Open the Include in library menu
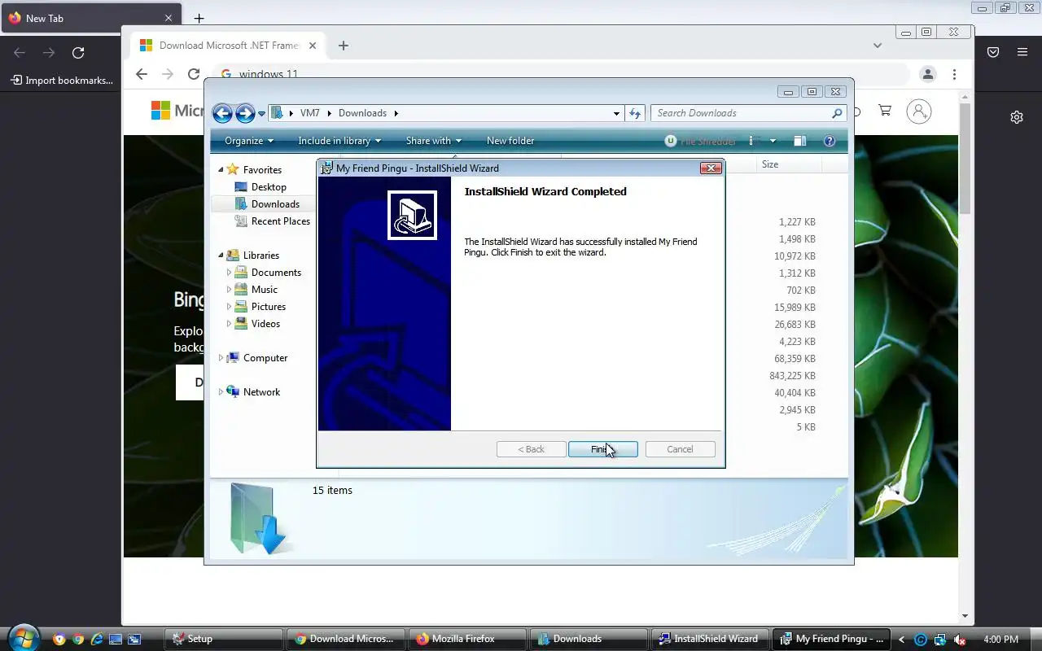Image resolution: width=1042 pixels, height=651 pixels. tap(339, 141)
